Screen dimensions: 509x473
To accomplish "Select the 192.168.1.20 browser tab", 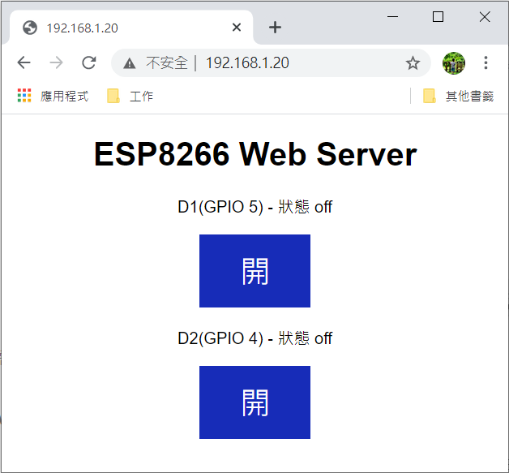I will [122, 28].
